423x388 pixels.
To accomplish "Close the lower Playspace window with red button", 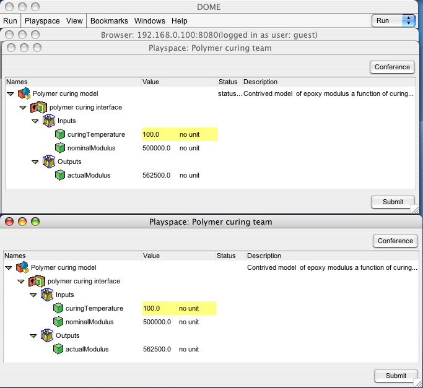I will pos(9,222).
